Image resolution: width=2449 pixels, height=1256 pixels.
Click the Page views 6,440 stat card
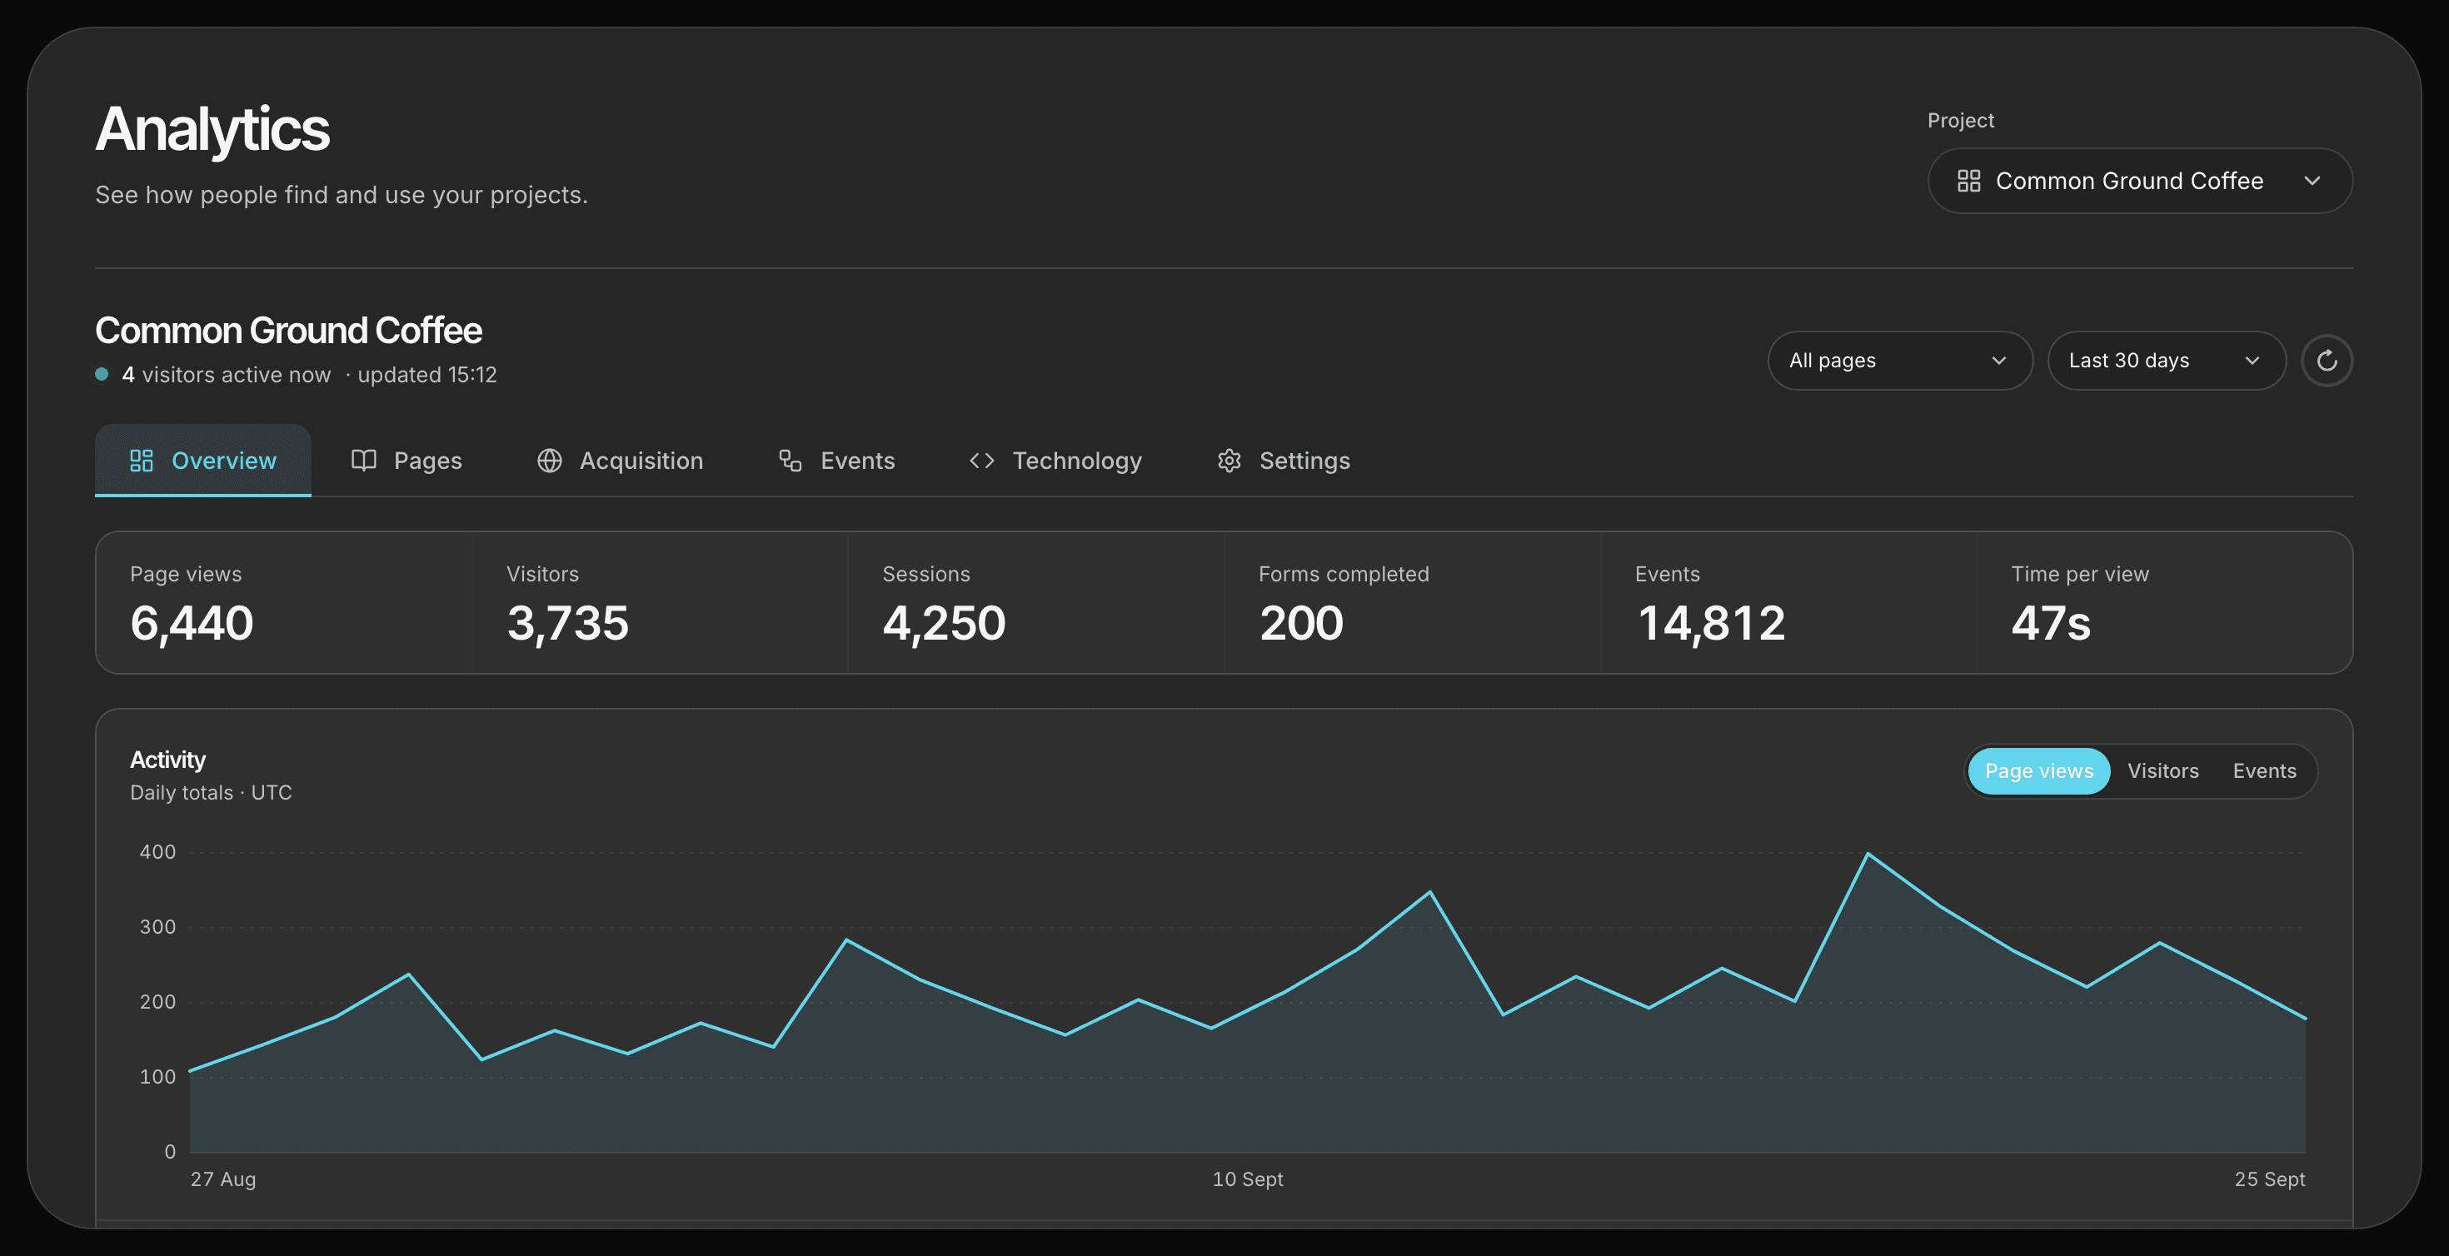tap(284, 603)
